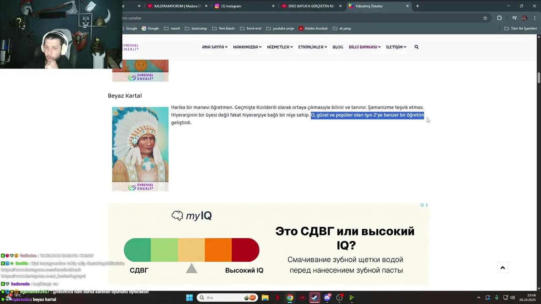Screen dimensions: 541x304
Task: Click the microphone tray icon
Action: pos(497,298)
